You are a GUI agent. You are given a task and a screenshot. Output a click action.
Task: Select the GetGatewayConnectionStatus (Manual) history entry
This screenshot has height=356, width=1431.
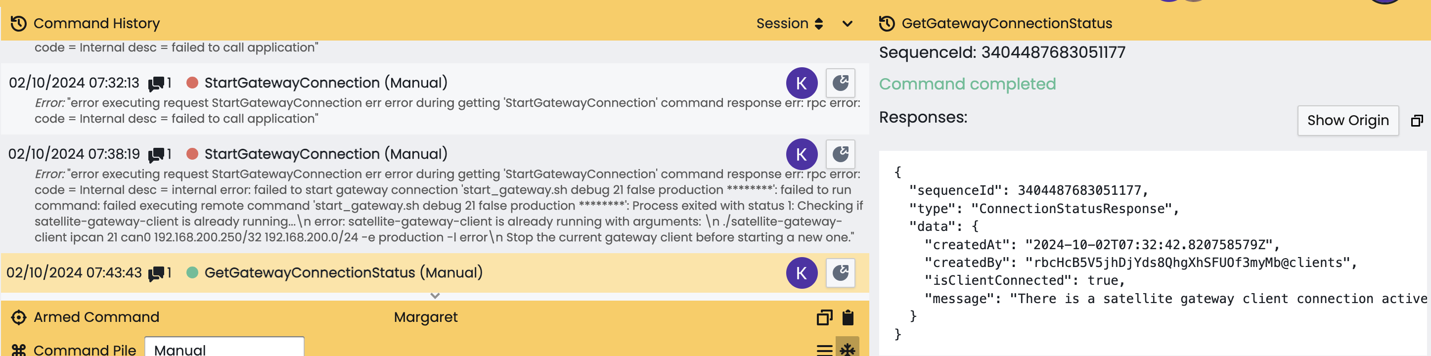[343, 273]
